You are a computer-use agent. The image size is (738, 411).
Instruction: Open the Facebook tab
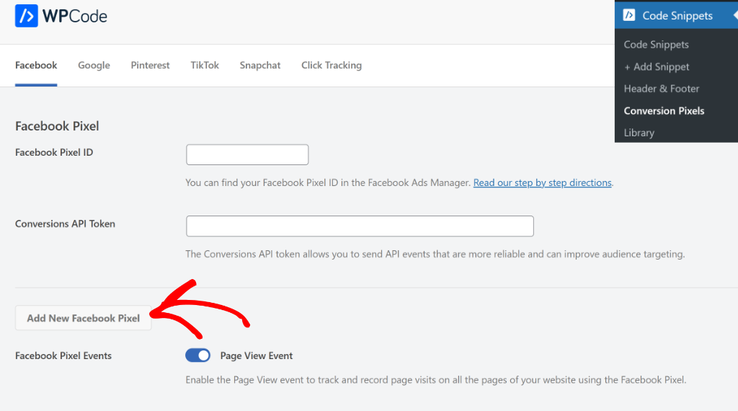[36, 66]
